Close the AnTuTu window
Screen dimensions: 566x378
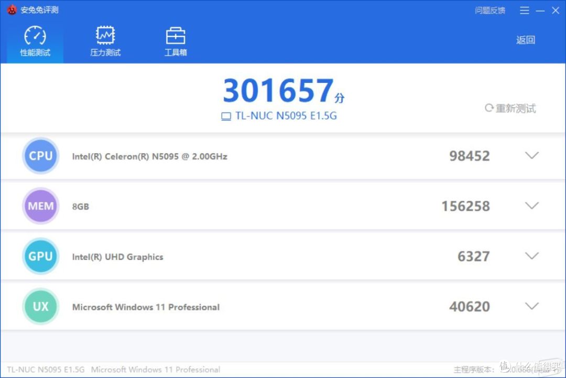(556, 10)
